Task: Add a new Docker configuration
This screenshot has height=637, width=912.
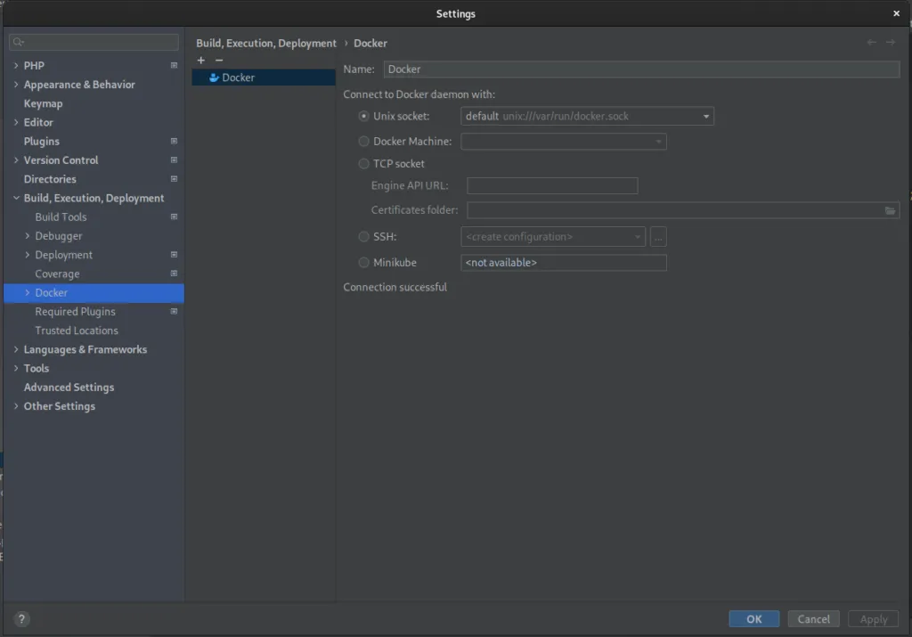Action: pos(200,60)
